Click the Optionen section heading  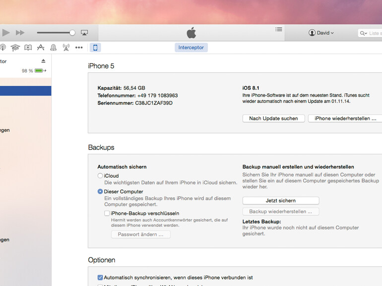102,260
